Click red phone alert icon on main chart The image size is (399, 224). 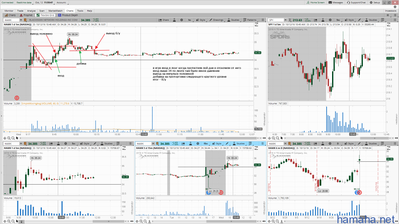coord(17,98)
